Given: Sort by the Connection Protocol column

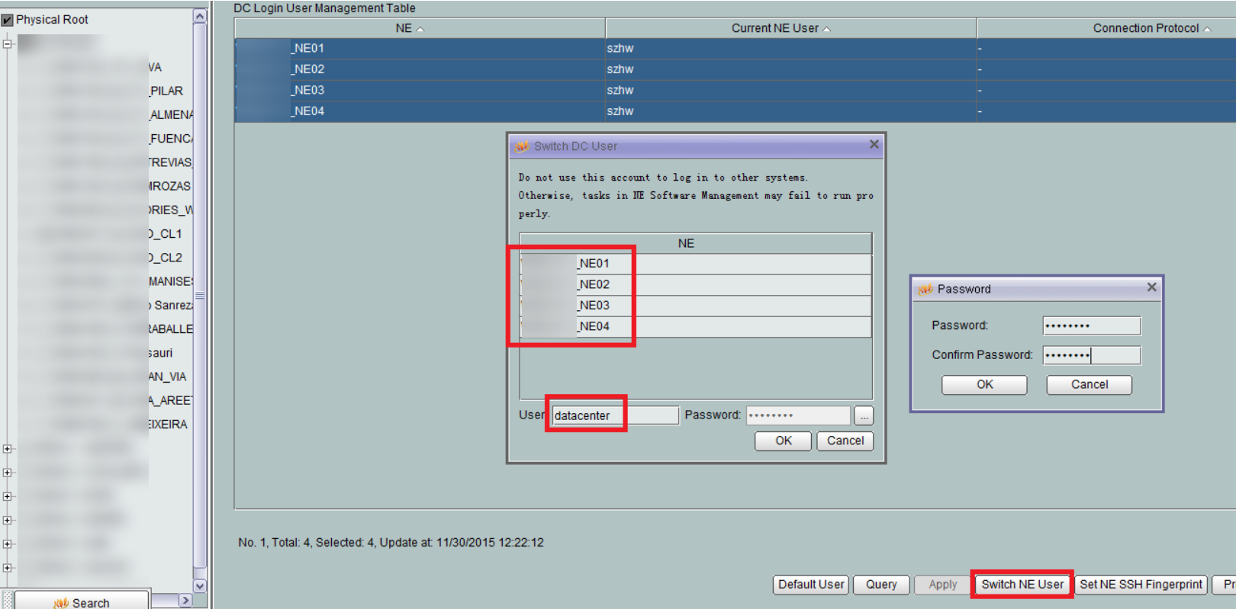Looking at the screenshot, I should pyautogui.click(x=1106, y=28).
